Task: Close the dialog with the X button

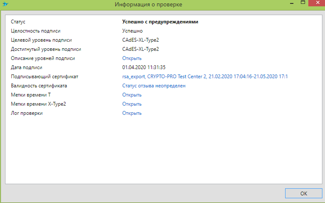Action: pos(316,3)
